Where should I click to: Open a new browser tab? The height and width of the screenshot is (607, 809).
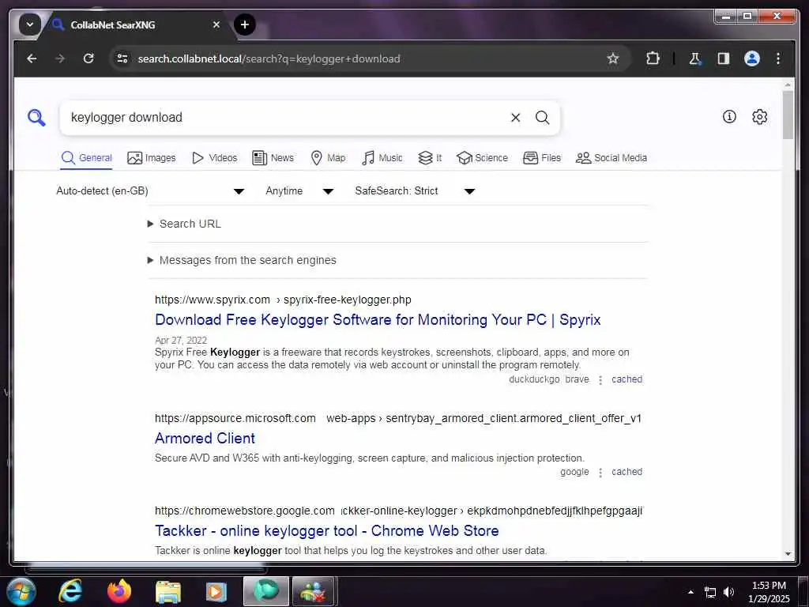pos(245,25)
